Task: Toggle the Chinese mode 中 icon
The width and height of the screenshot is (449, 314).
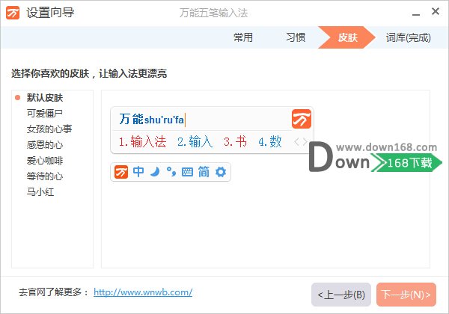Action: pyautogui.click(x=138, y=172)
